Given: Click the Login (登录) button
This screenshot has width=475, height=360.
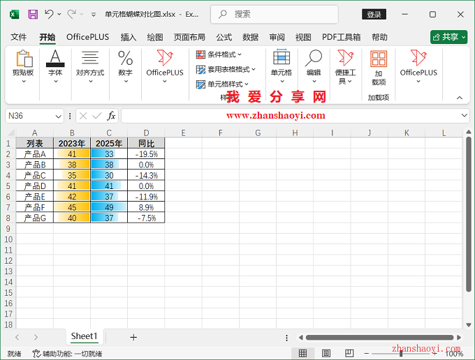Looking at the screenshot, I should pyautogui.click(x=374, y=14).
